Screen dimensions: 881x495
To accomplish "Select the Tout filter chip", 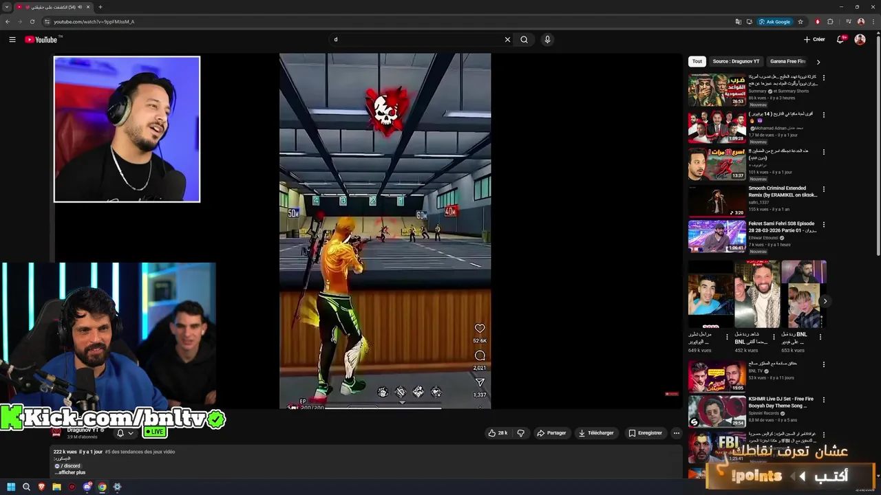I will (697, 61).
